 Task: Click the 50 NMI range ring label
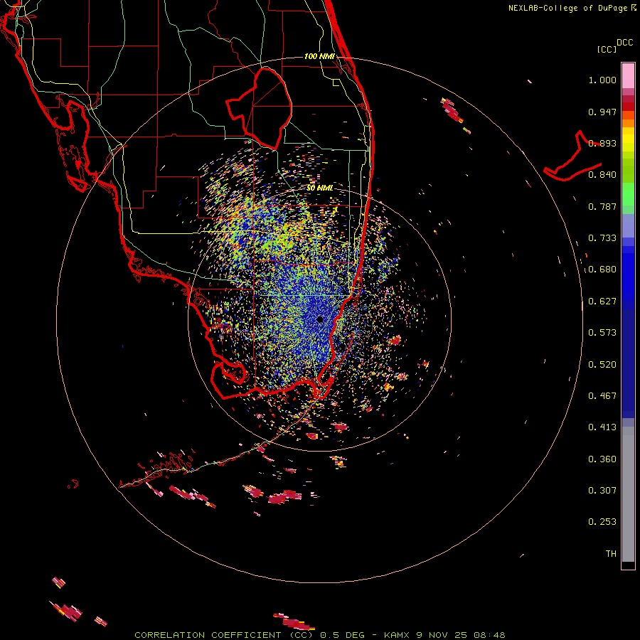(x=319, y=188)
